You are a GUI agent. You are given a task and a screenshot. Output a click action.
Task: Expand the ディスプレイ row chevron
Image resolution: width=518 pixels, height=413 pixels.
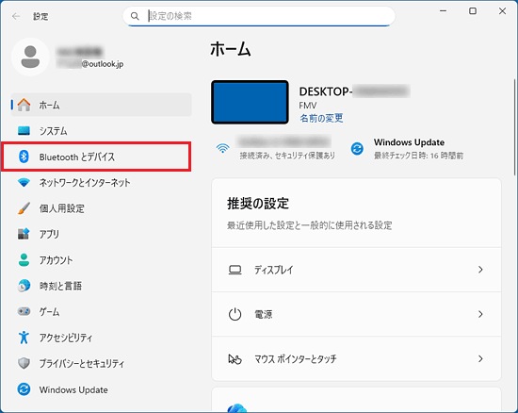tap(480, 270)
